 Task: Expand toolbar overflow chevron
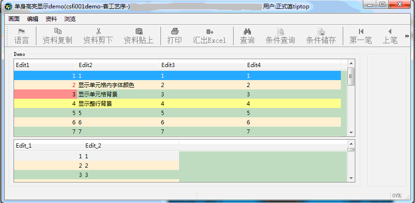(x=407, y=36)
